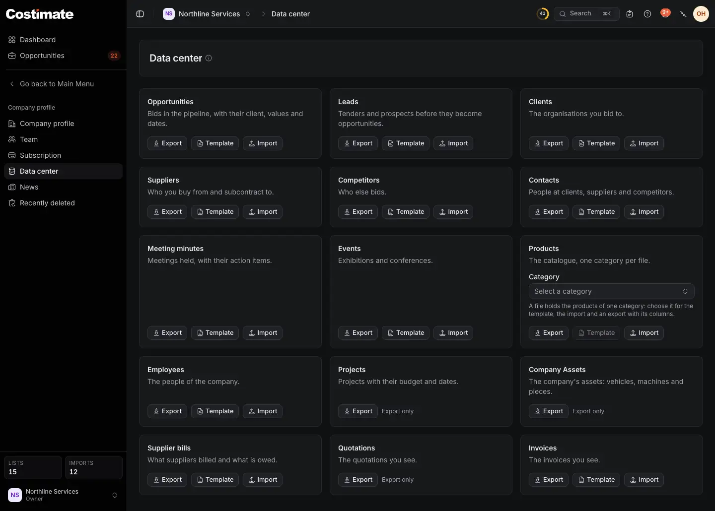Download the Leads template
Screen dimensions: 715x511
[x=406, y=143]
